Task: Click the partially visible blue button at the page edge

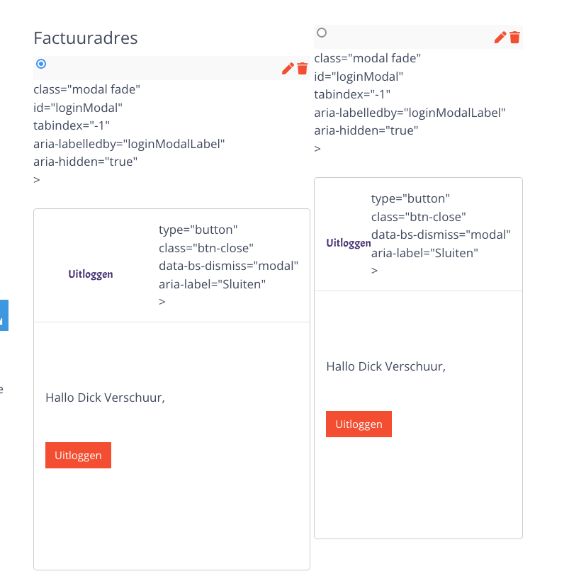Action: click(x=4, y=315)
